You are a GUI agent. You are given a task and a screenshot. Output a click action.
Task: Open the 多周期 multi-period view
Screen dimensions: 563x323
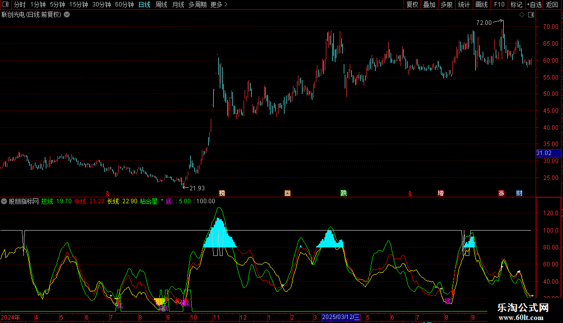point(197,4)
